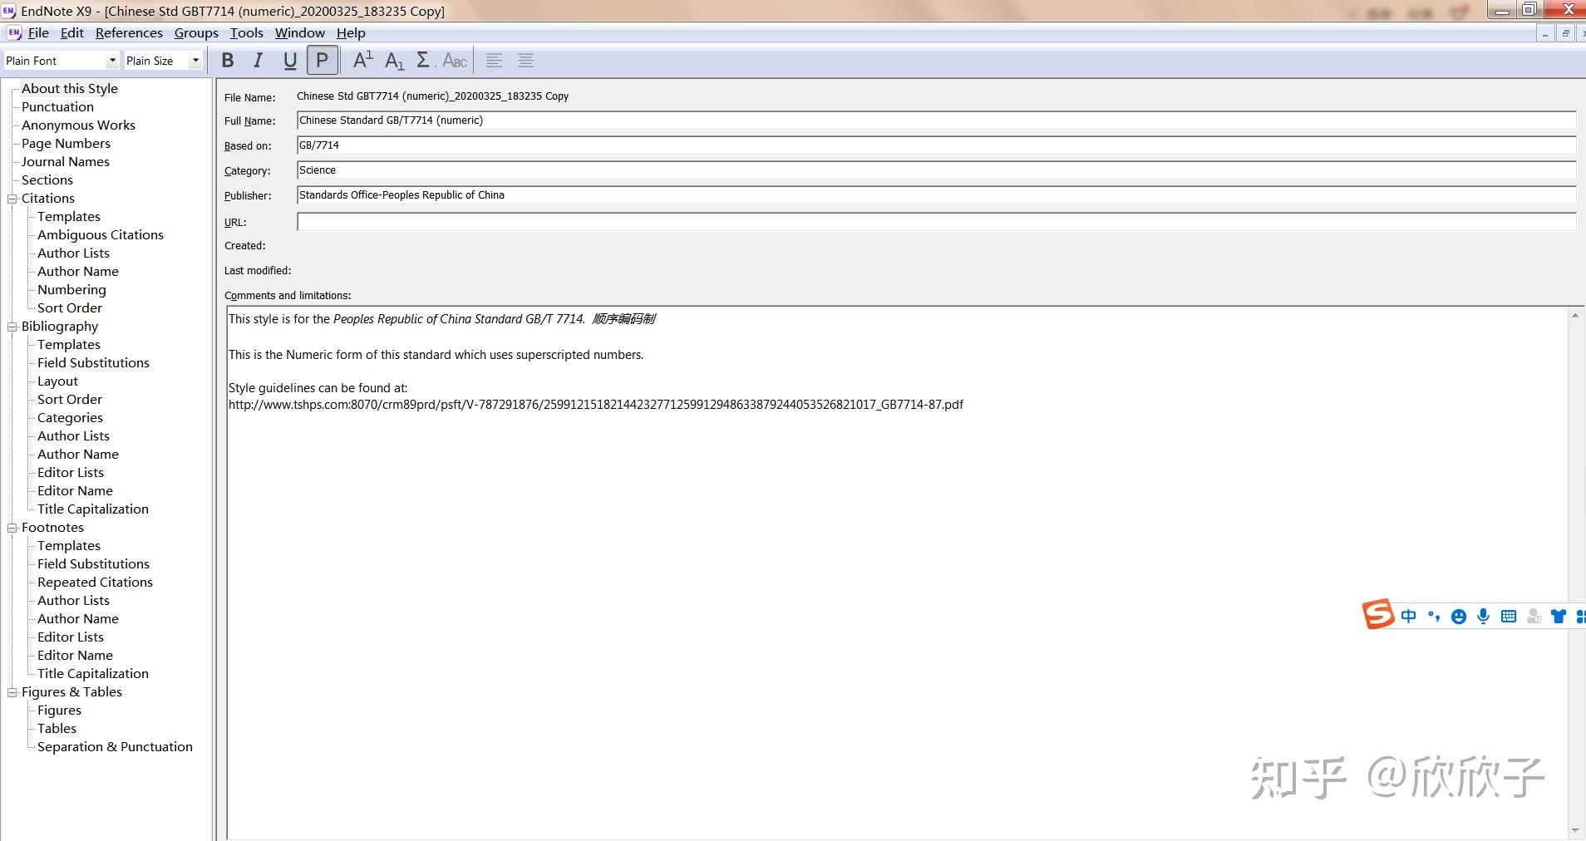Apply small caps formatting
1586x841 pixels.
(x=455, y=61)
